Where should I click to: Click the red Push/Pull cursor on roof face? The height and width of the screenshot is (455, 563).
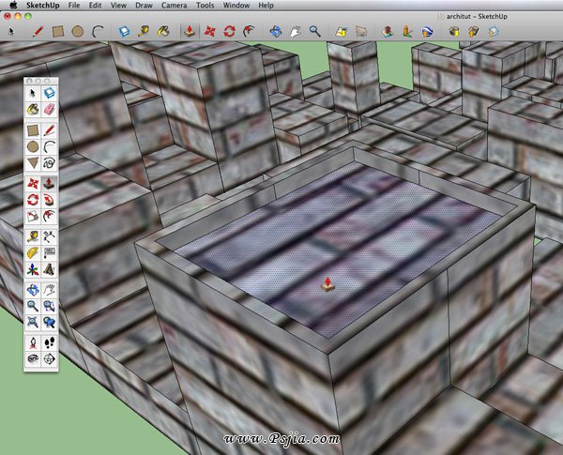click(327, 283)
